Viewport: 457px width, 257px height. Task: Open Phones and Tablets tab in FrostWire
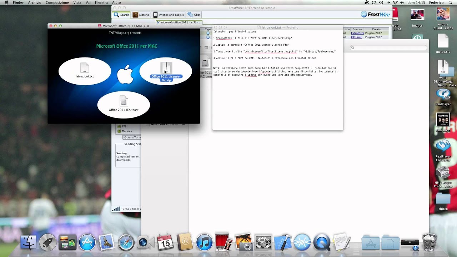point(169,15)
